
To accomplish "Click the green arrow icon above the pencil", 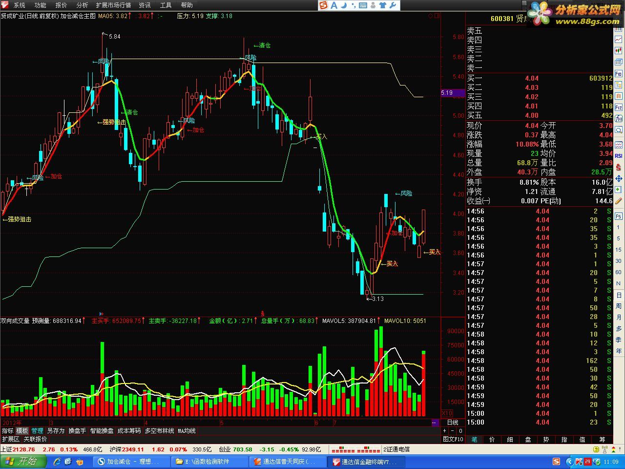I will pyautogui.click(x=618, y=190).
